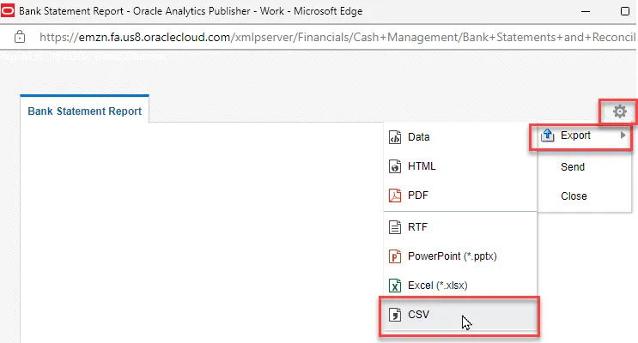The image size is (638, 343).
Task: Switch to the Bank Statement Report tab
Action: [84, 111]
